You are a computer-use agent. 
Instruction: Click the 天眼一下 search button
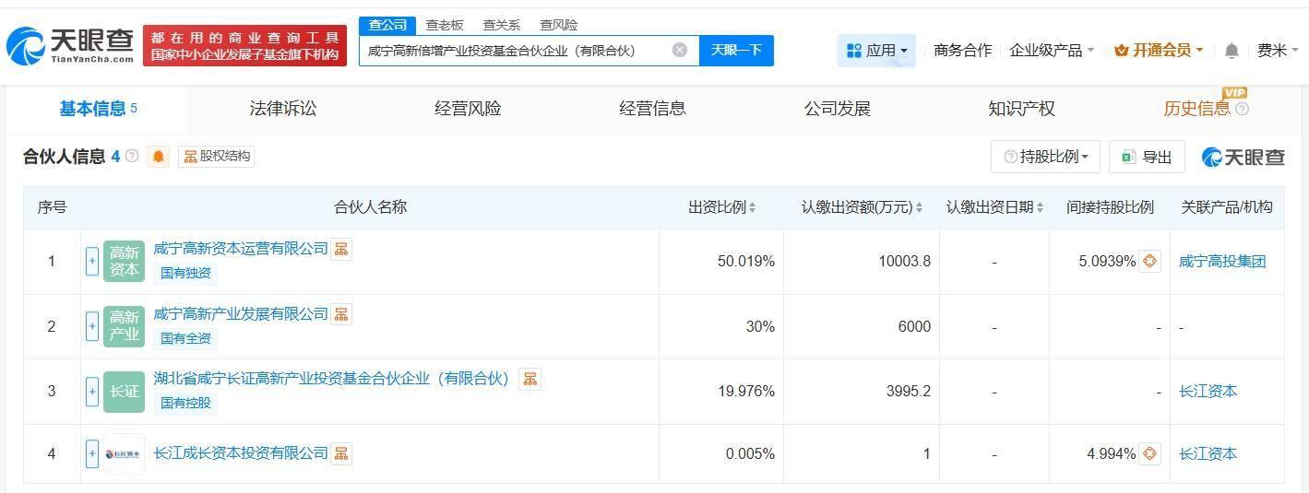(x=736, y=50)
